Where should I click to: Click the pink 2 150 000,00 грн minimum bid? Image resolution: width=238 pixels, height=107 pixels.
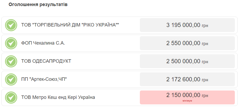click(x=187, y=98)
